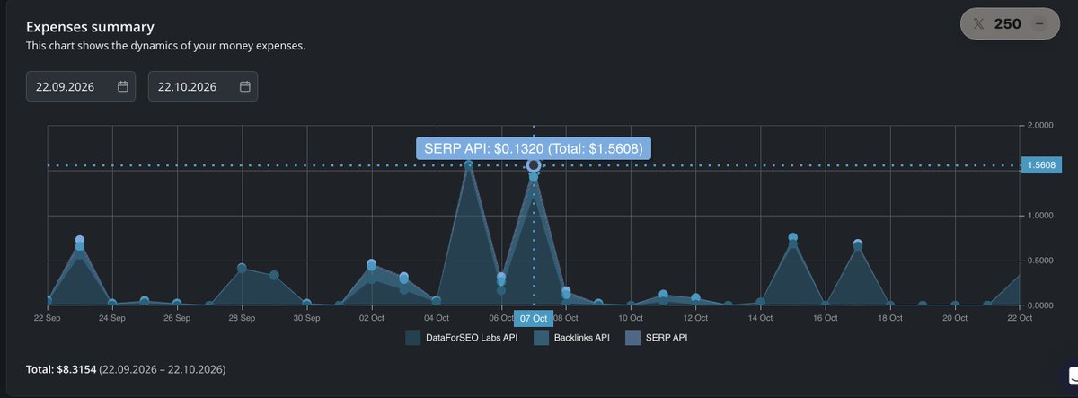Image resolution: width=1078 pixels, height=398 pixels.
Task: Click the 1.5608 y-axis value marker
Action: tap(1042, 165)
